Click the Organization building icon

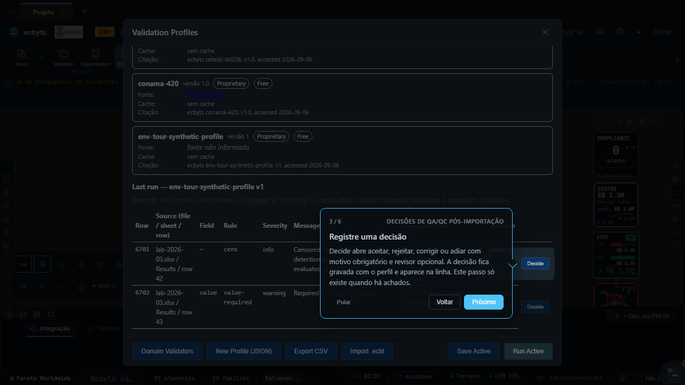pyautogui.click(x=96, y=53)
